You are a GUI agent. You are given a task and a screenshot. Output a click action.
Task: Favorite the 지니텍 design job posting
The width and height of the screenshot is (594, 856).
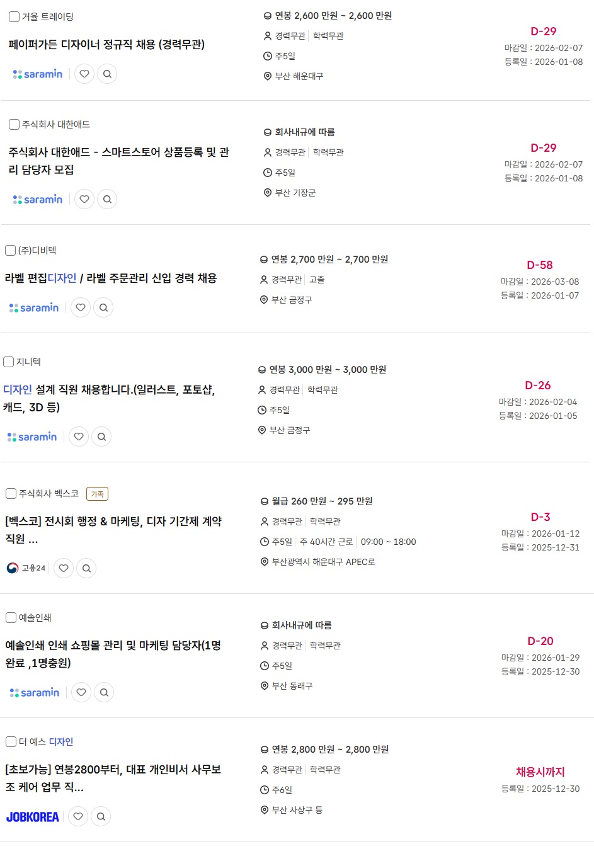point(79,437)
